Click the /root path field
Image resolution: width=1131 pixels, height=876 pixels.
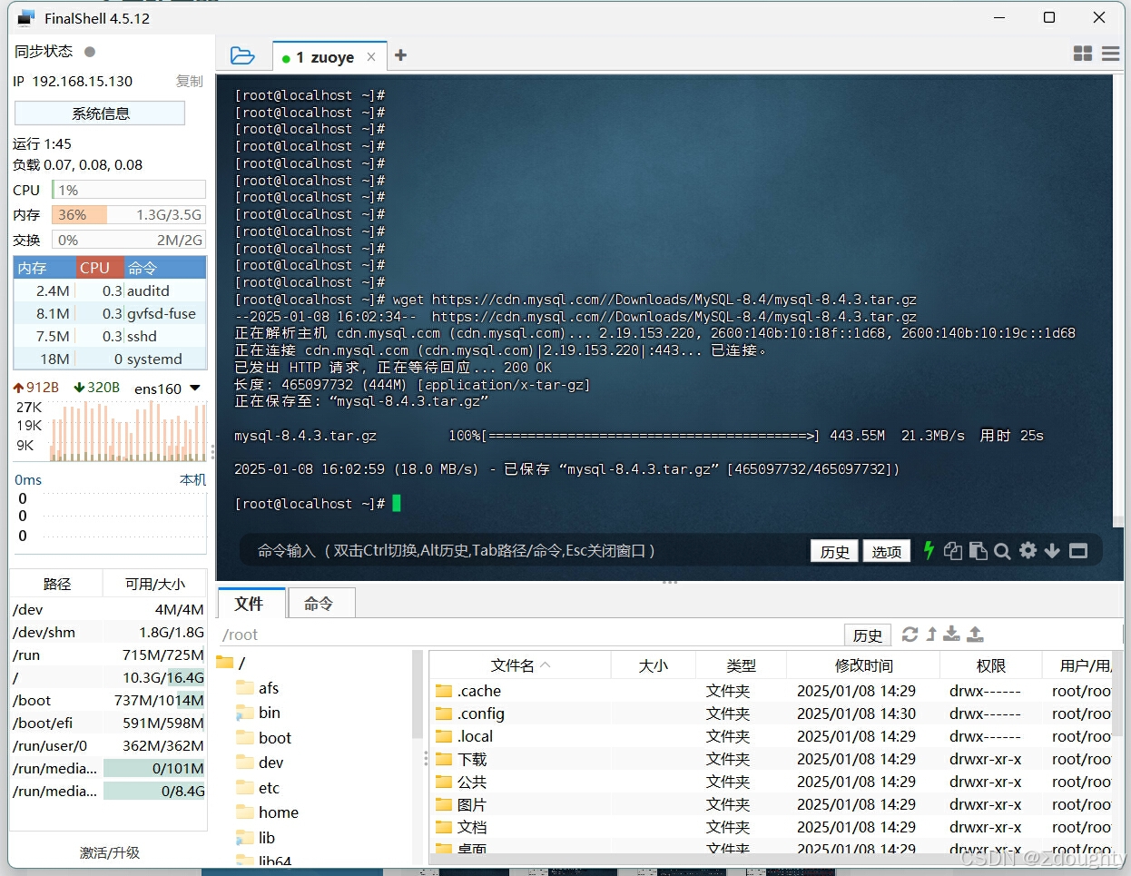[531, 635]
